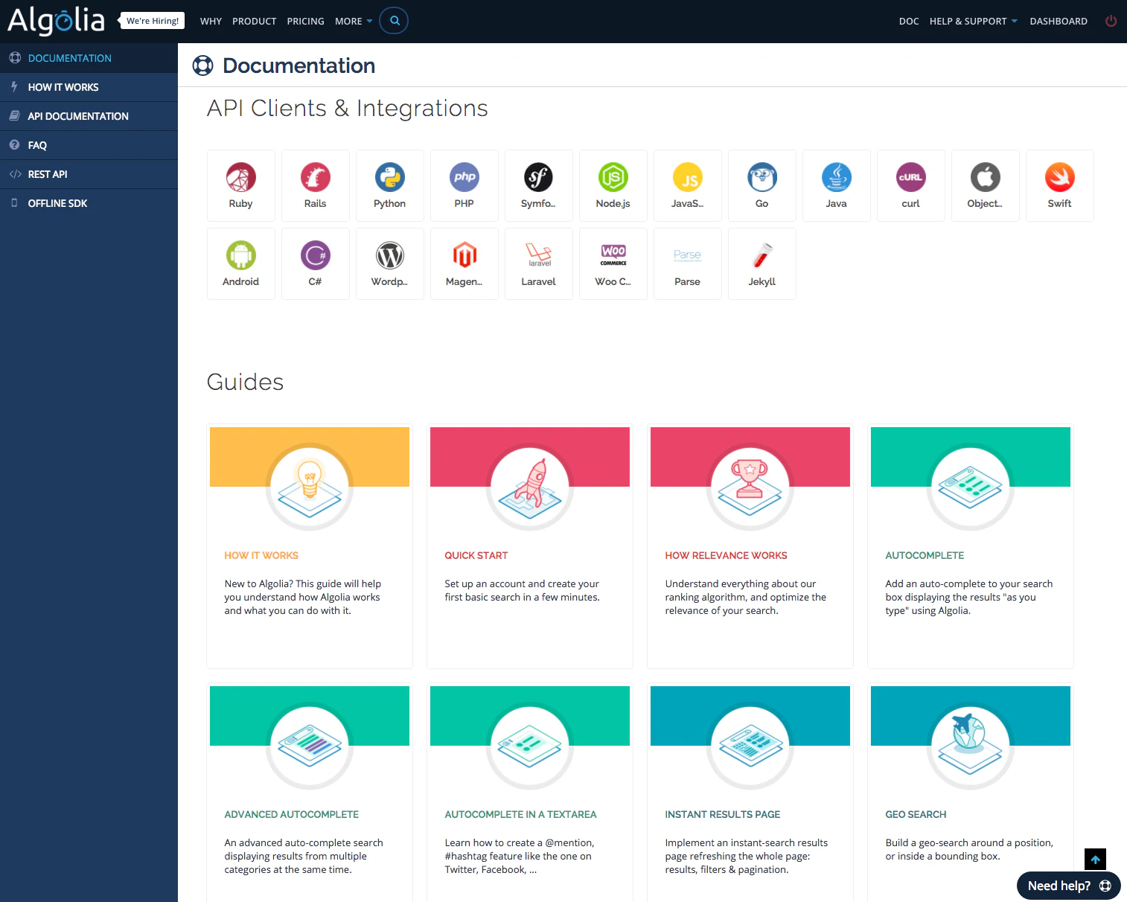This screenshot has width=1127, height=902.
Task: Open the PHP API client
Action: click(464, 185)
